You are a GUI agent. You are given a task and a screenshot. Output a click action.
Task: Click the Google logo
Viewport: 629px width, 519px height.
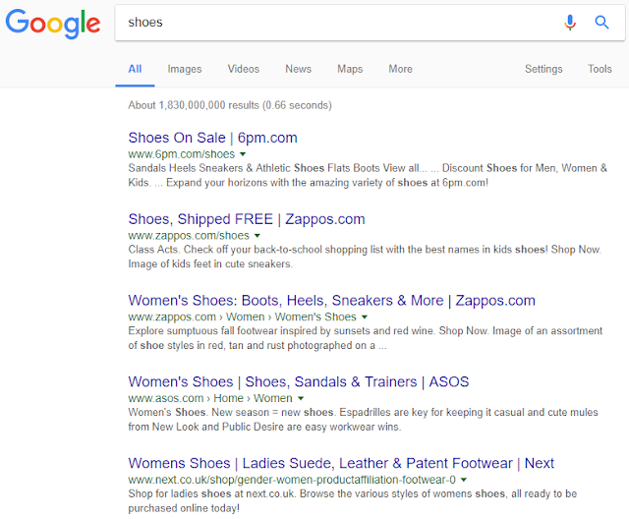click(52, 24)
